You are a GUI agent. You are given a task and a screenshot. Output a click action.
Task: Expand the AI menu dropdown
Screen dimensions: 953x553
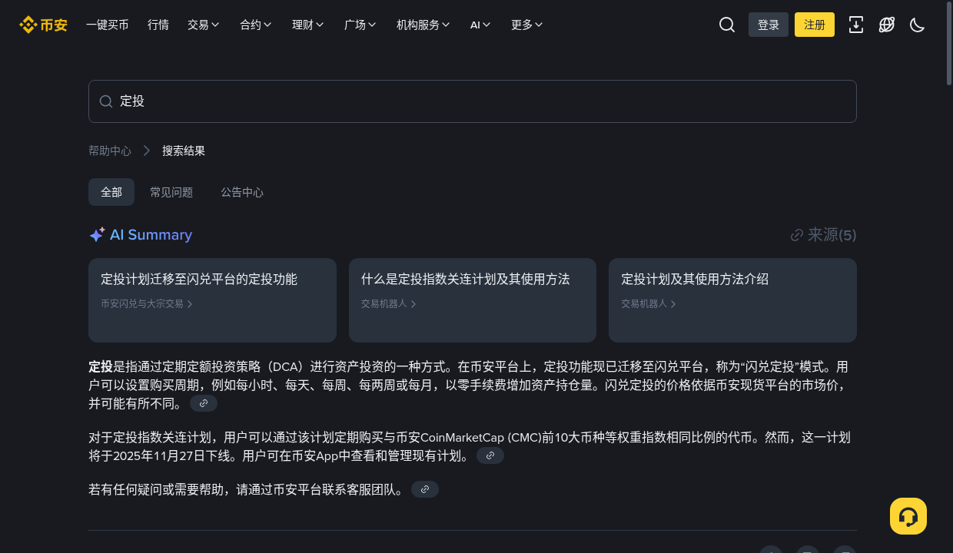[480, 25]
